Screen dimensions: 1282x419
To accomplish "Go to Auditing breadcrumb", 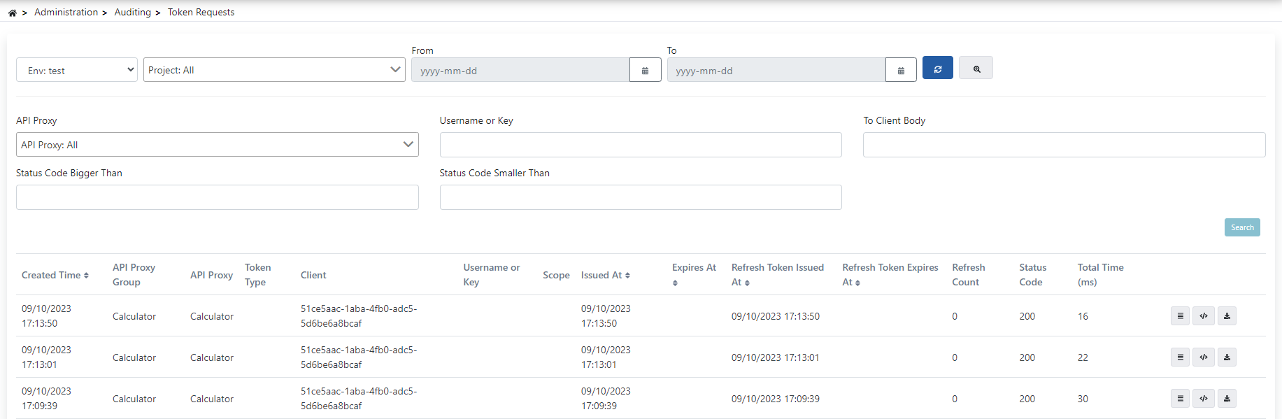I will [132, 13].
